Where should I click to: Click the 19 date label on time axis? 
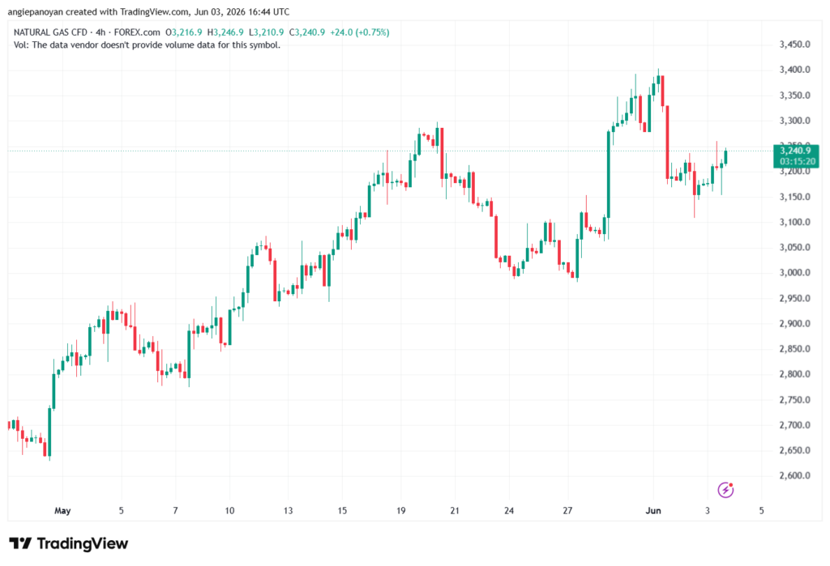point(400,511)
